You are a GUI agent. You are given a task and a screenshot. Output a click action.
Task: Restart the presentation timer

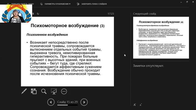38,13
